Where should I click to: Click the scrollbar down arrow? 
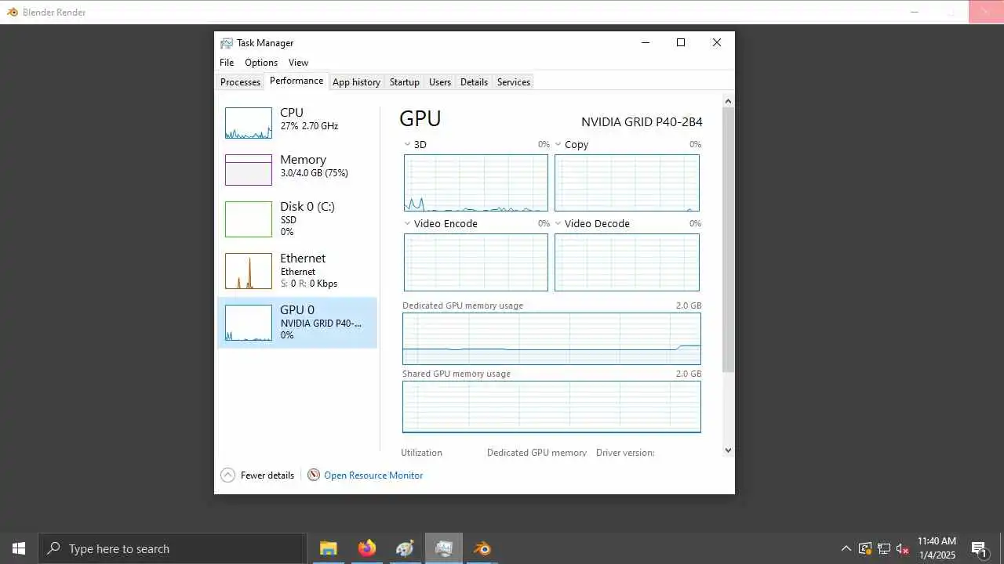click(x=728, y=450)
